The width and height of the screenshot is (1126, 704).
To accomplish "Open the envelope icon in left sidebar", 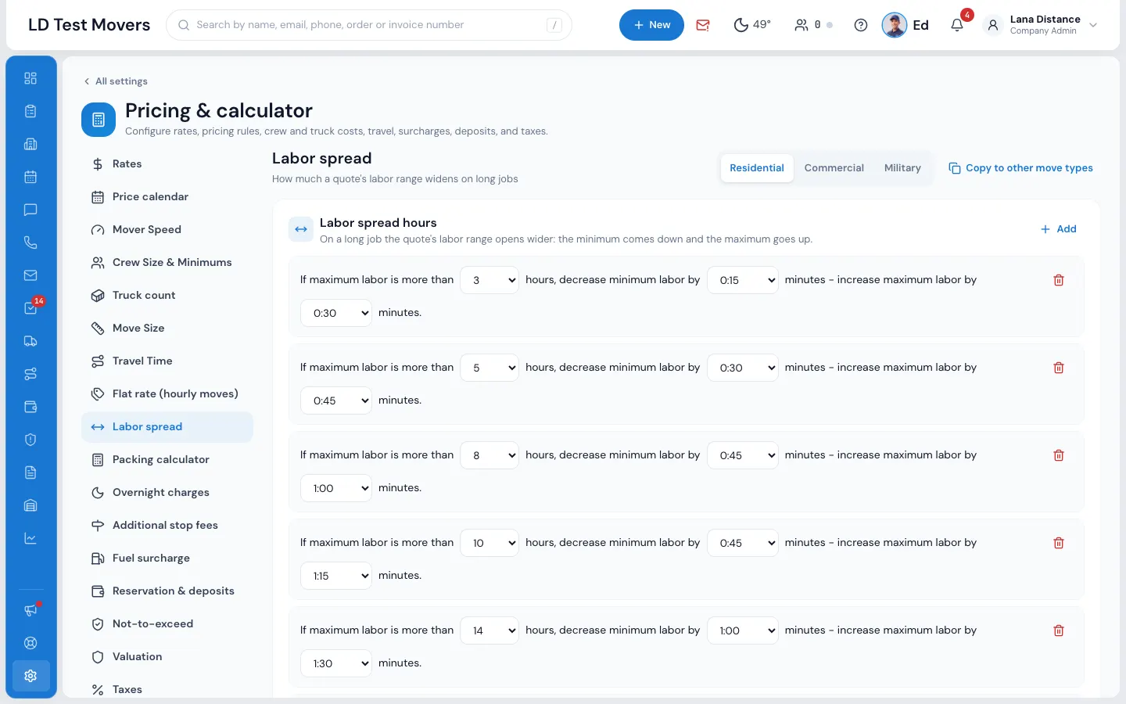I will [30, 275].
